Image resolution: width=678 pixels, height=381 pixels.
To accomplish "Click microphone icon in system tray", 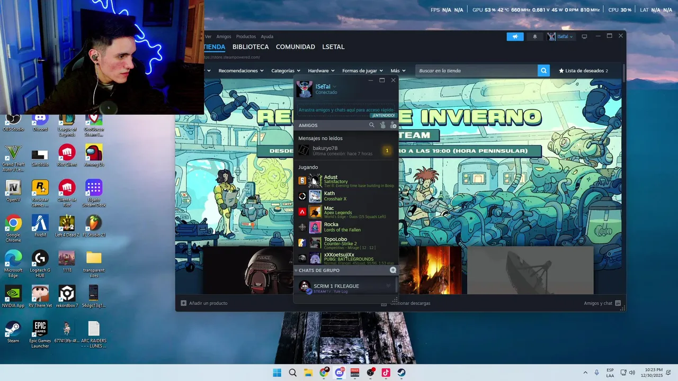I will (x=597, y=373).
